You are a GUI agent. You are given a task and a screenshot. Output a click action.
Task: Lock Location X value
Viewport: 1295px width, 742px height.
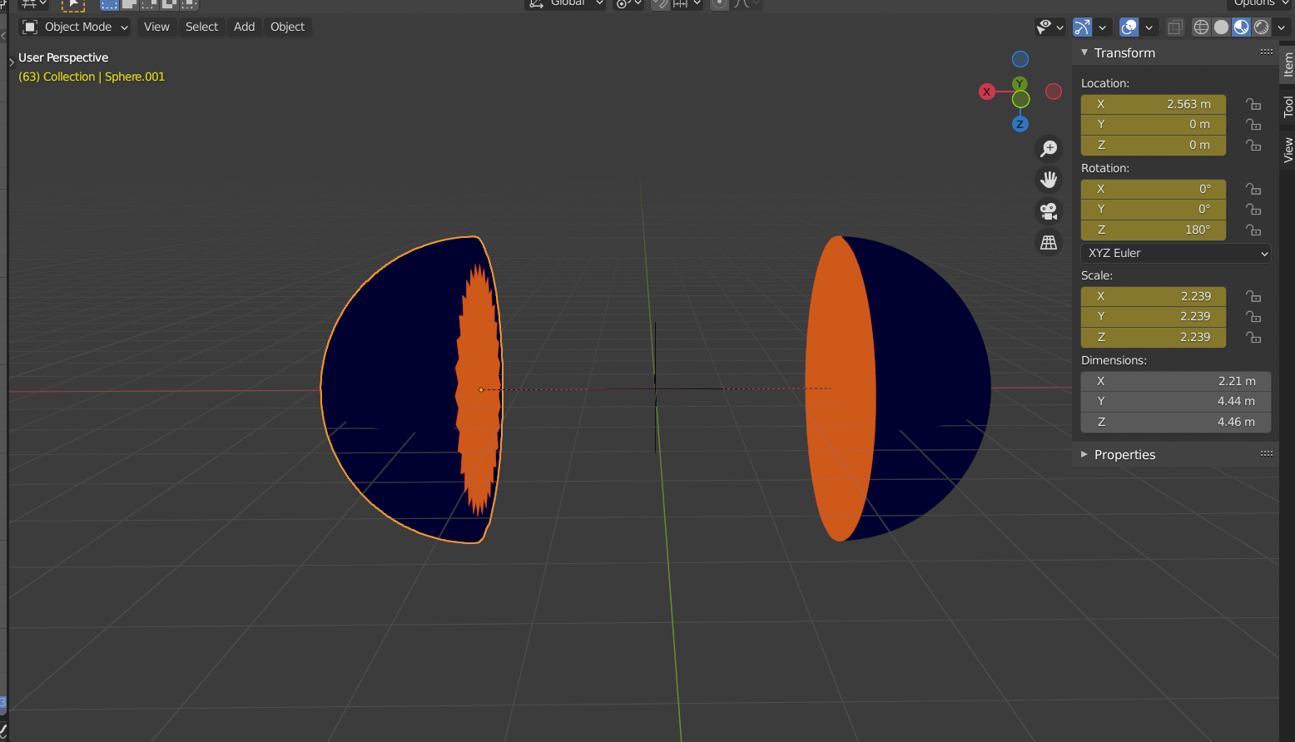tap(1253, 104)
